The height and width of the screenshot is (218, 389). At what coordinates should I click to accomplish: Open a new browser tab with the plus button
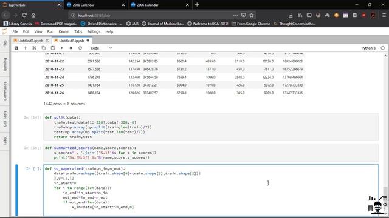[x=197, y=5]
